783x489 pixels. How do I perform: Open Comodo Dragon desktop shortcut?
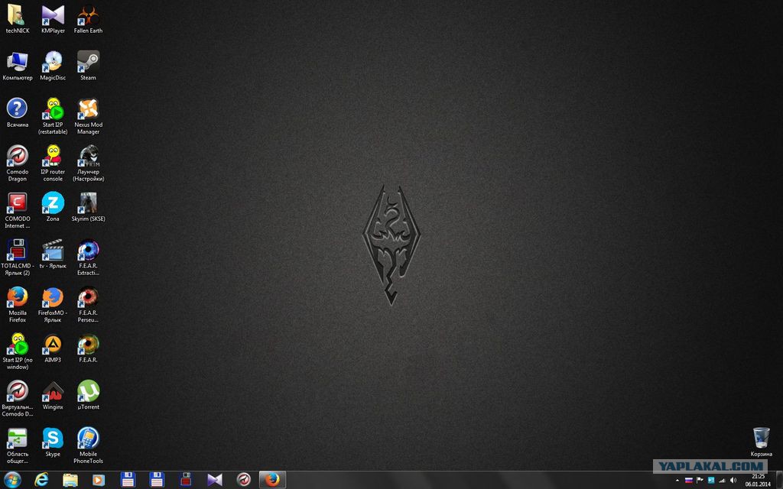18,163
